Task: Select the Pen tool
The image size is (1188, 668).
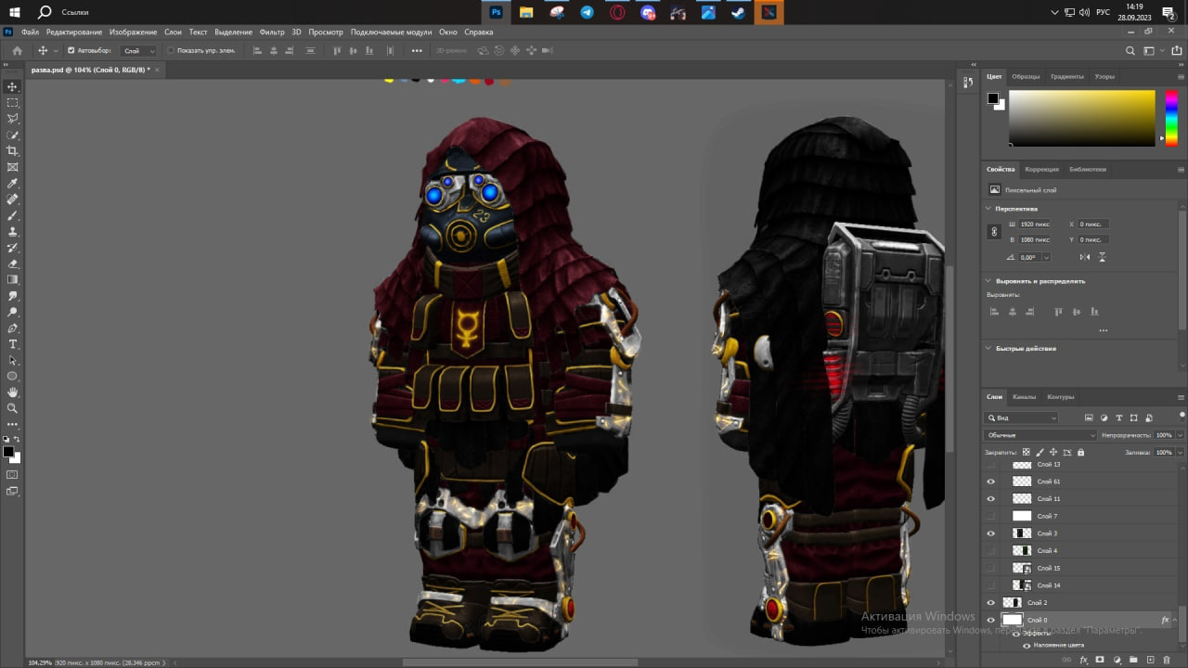Action: pos(12,328)
